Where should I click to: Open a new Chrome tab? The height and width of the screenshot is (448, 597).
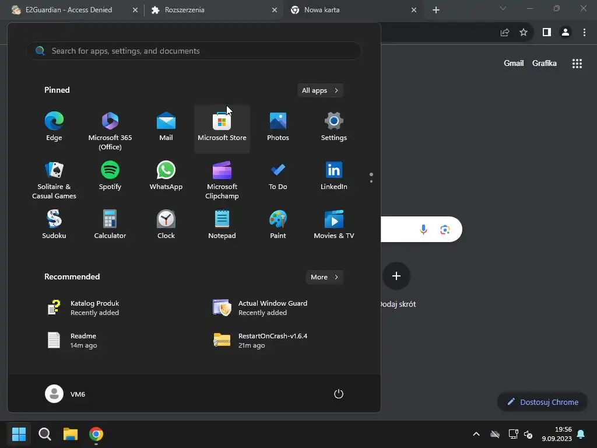(x=436, y=10)
